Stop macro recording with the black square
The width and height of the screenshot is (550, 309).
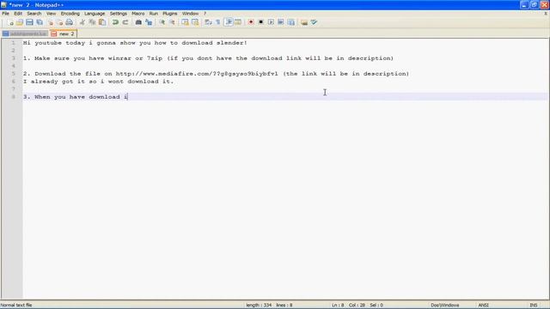tap(261, 22)
